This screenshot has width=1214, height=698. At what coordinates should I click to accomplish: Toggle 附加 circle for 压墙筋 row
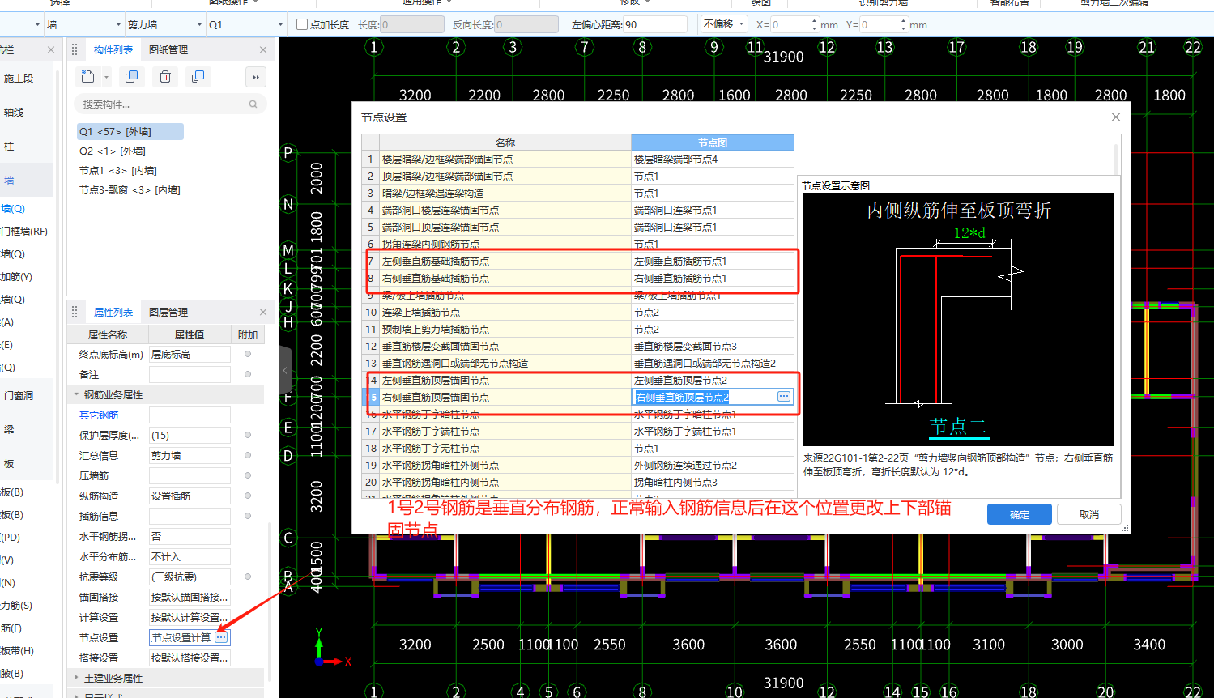[x=248, y=475]
